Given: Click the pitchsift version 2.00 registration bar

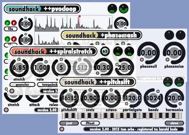Looking at the screenshot, I should (134, 129).
